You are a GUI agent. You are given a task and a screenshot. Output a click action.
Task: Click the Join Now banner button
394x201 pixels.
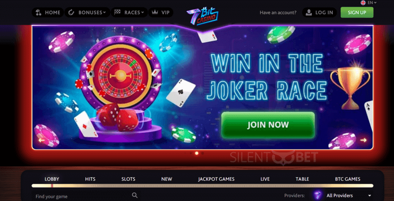pos(268,125)
